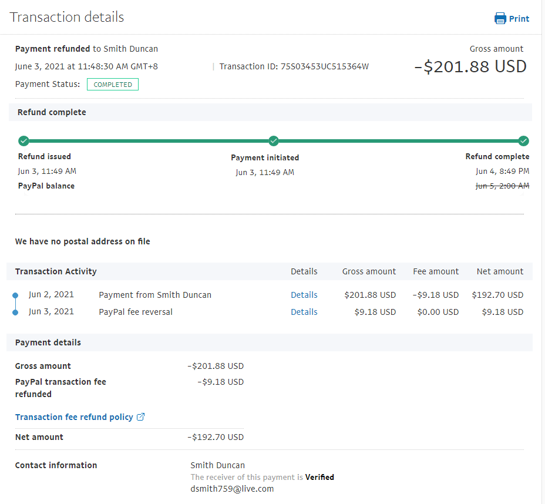
Task: Open Details for Payment from Smith Duncan
Action: click(x=304, y=295)
